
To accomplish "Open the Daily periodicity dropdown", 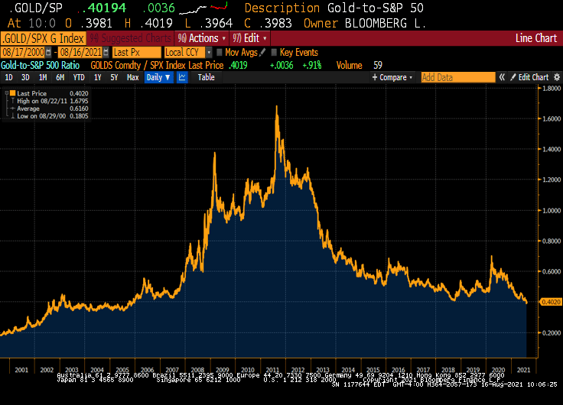I will (158, 77).
